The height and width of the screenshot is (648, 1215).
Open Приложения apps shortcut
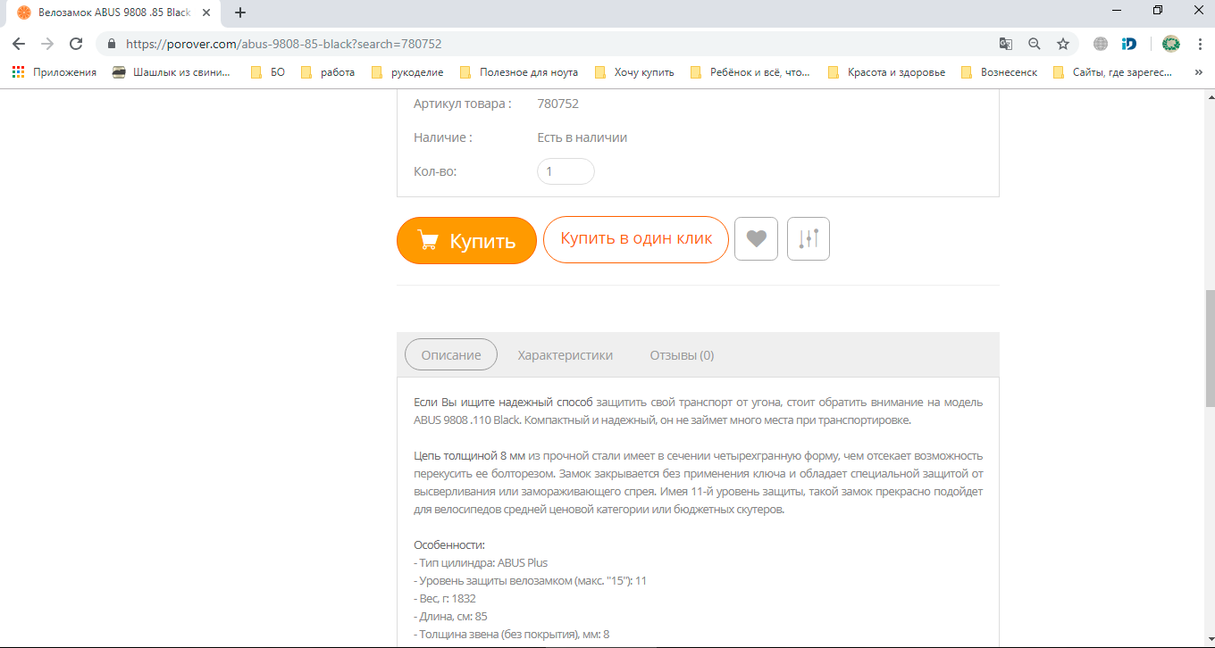point(54,72)
